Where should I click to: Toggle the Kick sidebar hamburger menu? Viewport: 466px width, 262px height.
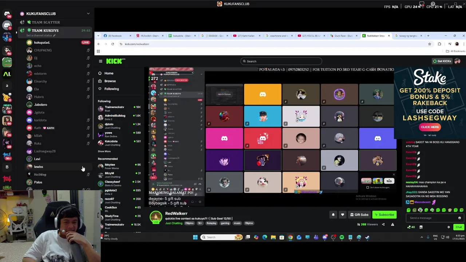click(100, 61)
